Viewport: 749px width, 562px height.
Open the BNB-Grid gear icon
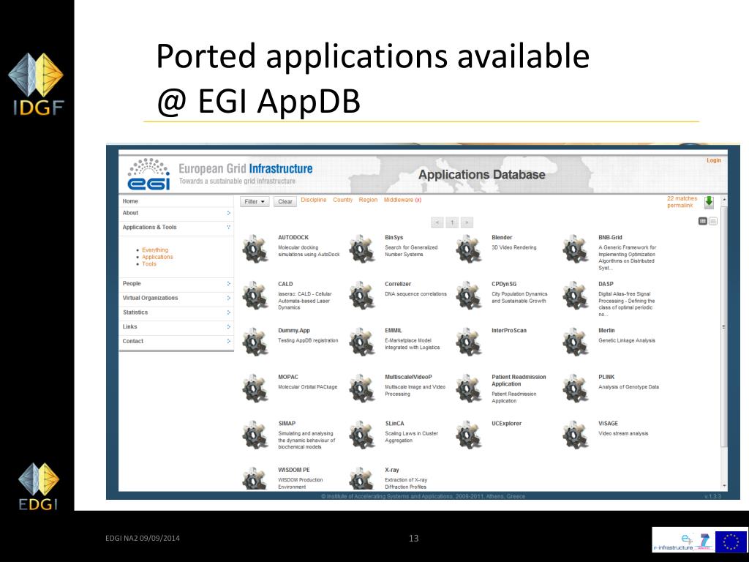tap(576, 249)
